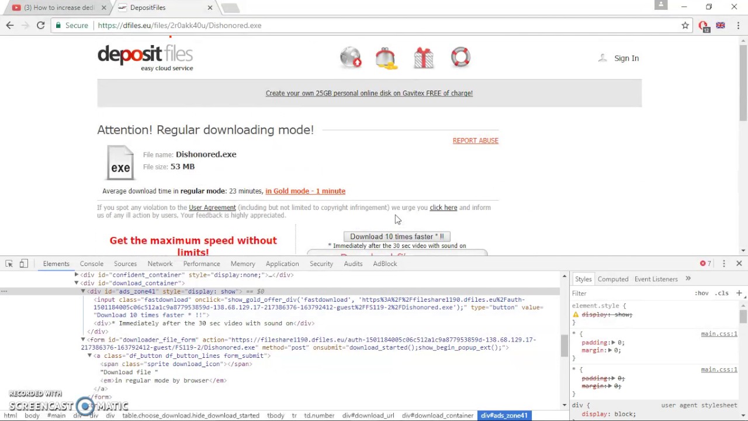Collapse the ads_zone41 div node

[83, 291]
